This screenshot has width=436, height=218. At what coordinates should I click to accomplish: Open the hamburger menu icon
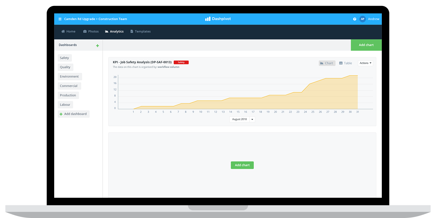[x=60, y=19]
